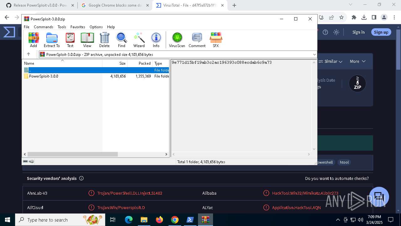
Task: Open Chrome extensions puzzle icon
Action: [354, 18]
